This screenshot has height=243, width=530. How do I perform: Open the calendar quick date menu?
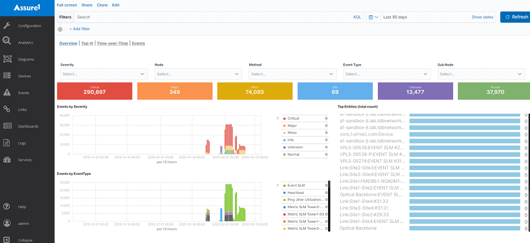click(x=373, y=17)
